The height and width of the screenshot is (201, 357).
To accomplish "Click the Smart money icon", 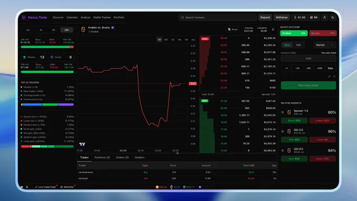I will 52,57.
